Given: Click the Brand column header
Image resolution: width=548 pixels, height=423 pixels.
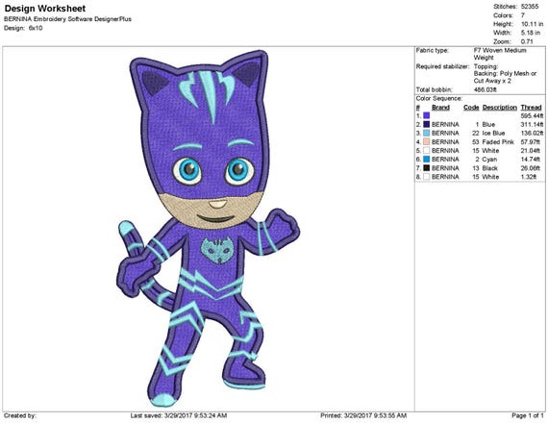Looking at the screenshot, I should tap(440, 108).
